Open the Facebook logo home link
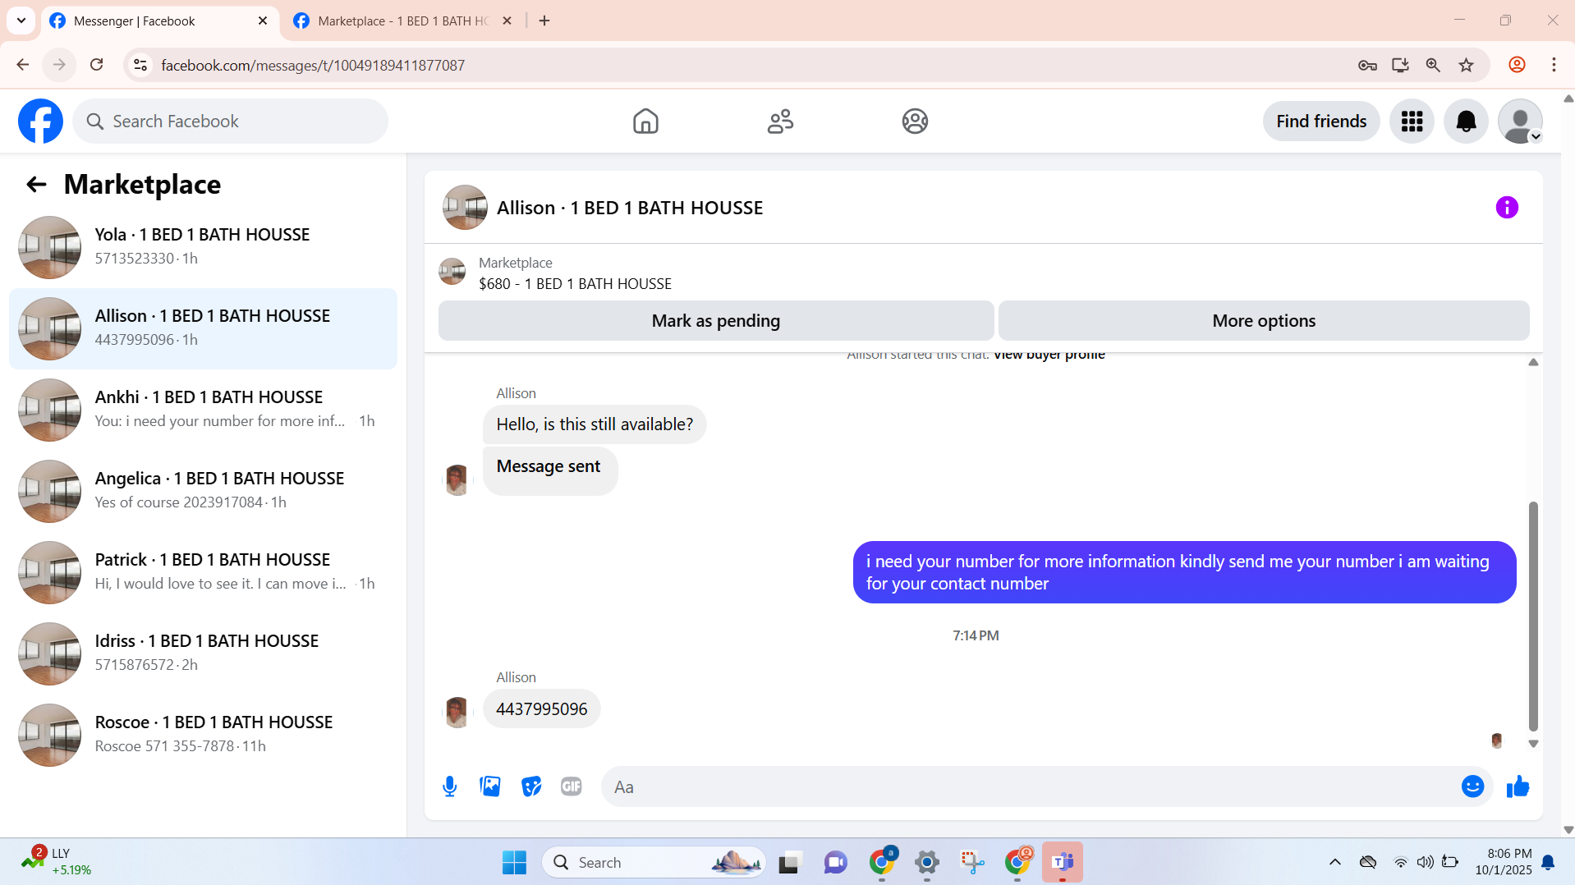Image resolution: width=1575 pixels, height=885 pixels. coord(40,122)
